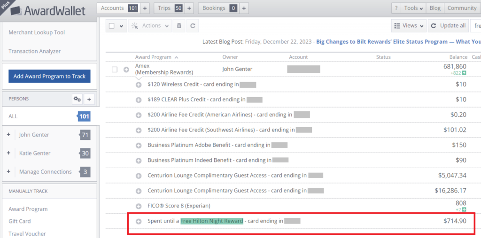
Task: Add a person with the plus icon
Action: (89, 99)
